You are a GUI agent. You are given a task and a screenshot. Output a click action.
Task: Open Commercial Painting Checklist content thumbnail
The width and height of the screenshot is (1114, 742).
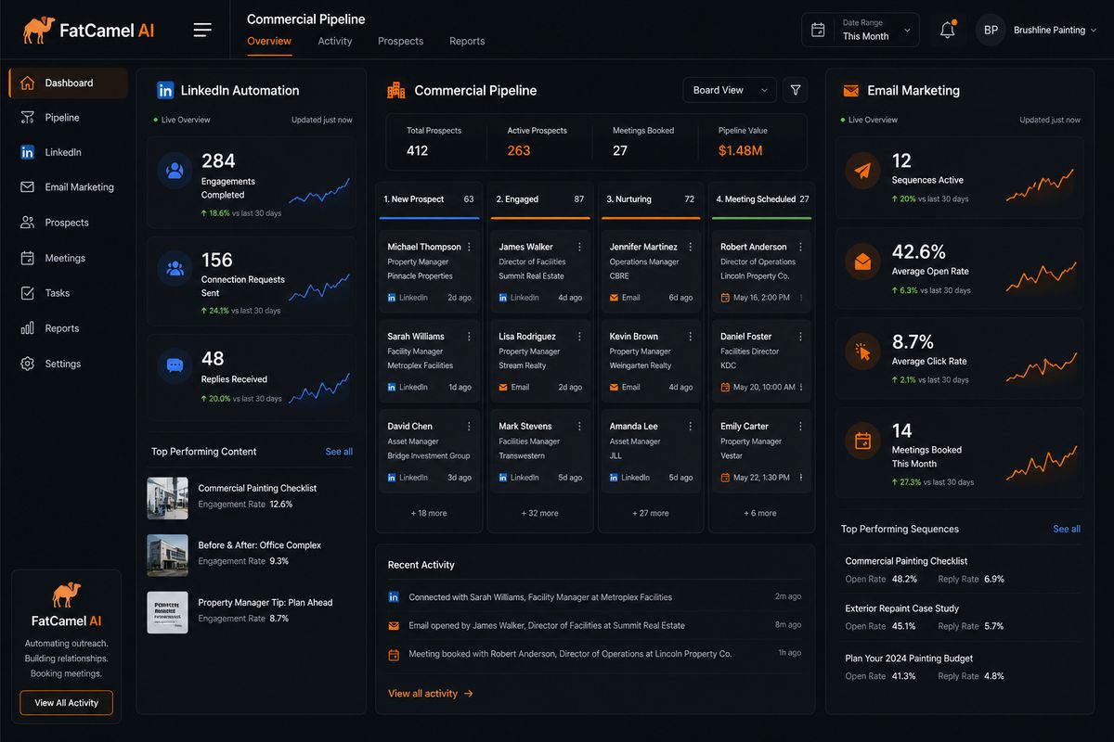[x=167, y=498]
